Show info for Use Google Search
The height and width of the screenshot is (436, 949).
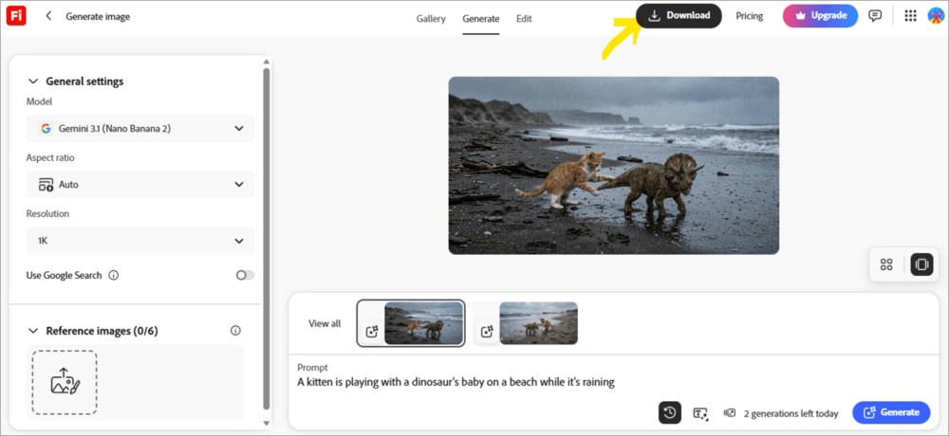click(113, 275)
